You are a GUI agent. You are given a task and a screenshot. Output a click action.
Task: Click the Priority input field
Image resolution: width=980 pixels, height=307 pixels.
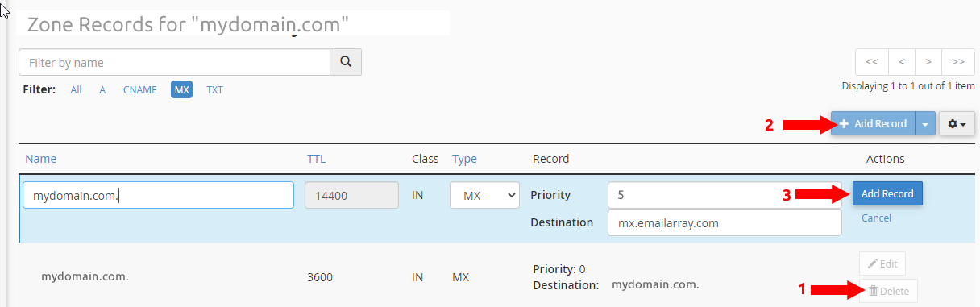725,195
